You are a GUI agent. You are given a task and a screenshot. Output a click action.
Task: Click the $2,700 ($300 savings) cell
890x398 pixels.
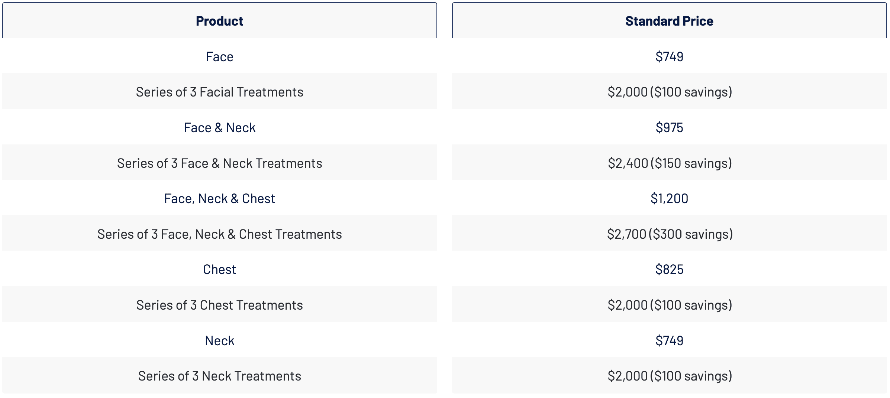point(669,233)
